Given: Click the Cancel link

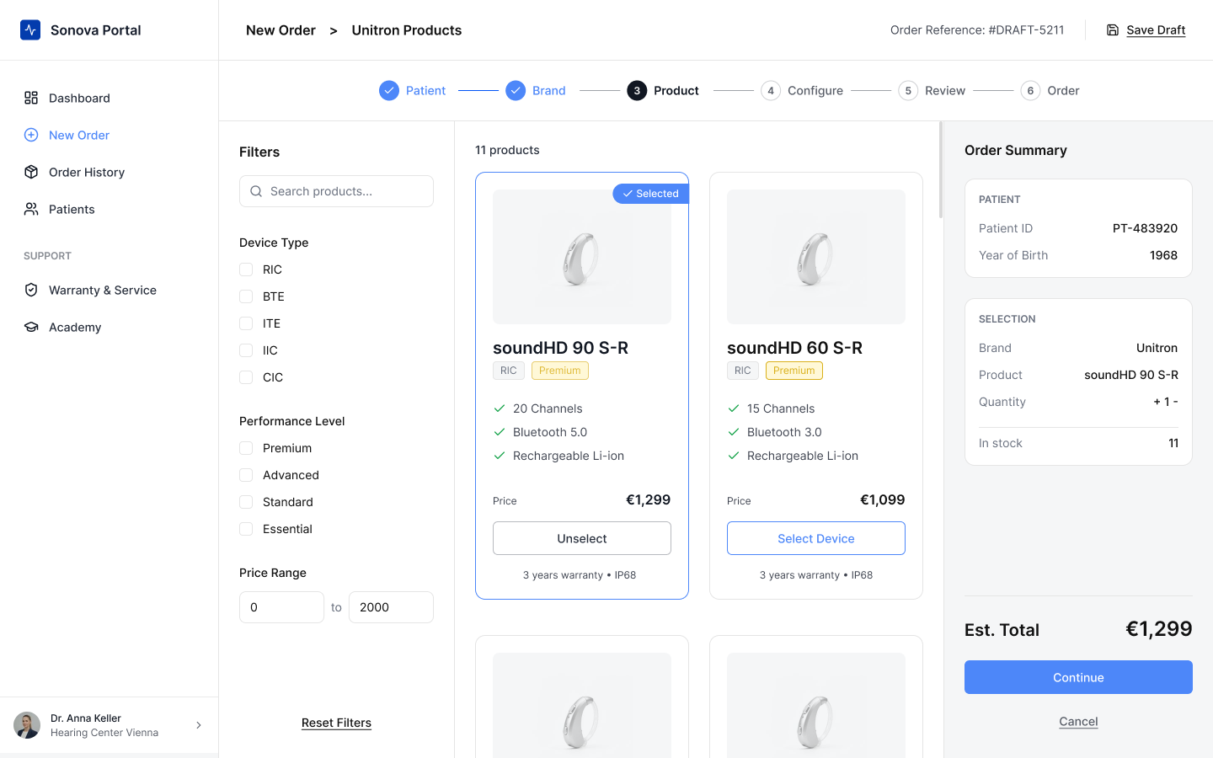Looking at the screenshot, I should tap(1078, 722).
